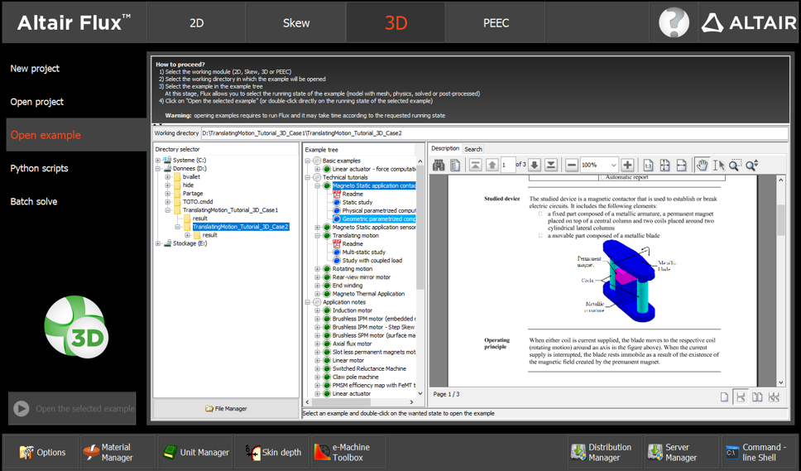This screenshot has width=801, height=471.
Task: Go to next page in PDF viewer
Action: [535, 166]
